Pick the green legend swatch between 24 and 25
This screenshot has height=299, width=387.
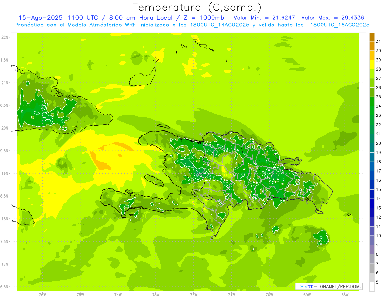[x=372, y=102]
